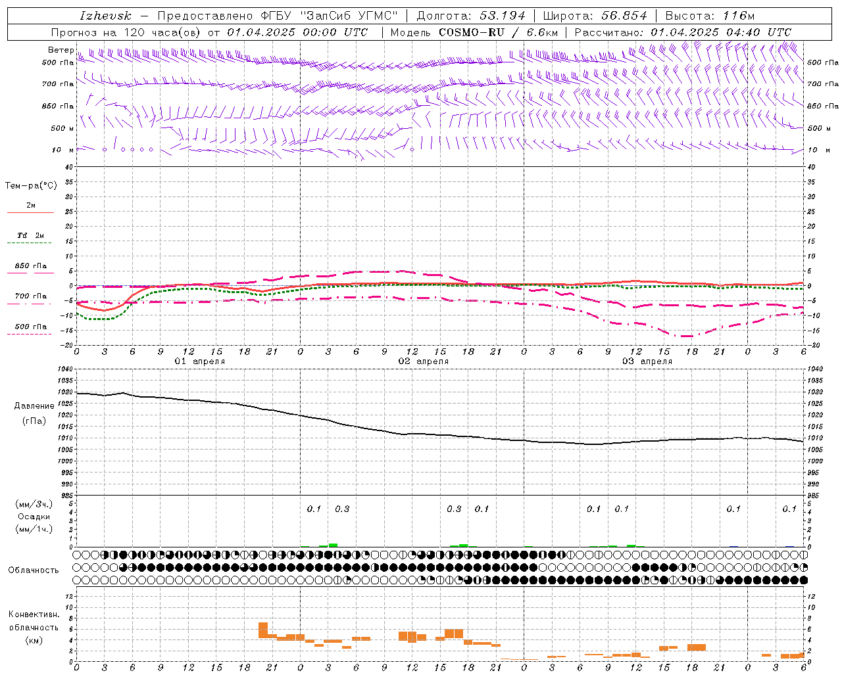842x673 pixels.
Task: Click the tallest orange convective cloud bar
Action: (x=263, y=630)
